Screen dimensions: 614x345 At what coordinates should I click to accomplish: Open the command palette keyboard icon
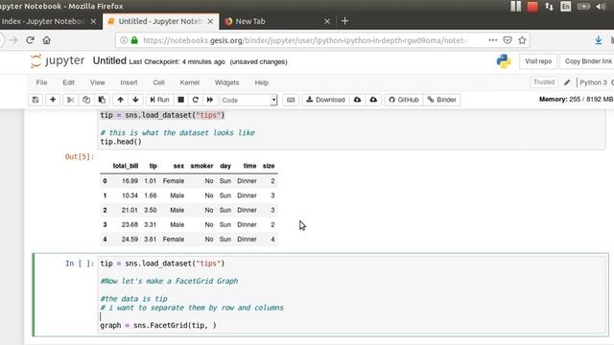[x=291, y=100]
